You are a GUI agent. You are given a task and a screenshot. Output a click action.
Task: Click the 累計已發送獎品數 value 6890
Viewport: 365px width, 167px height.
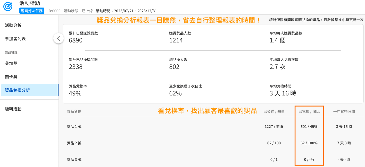[x=76, y=40]
